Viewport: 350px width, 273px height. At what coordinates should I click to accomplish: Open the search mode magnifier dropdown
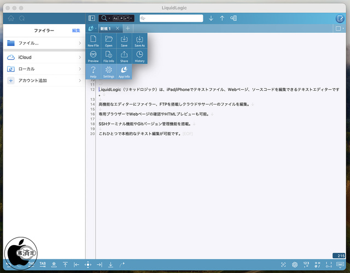coord(105,18)
